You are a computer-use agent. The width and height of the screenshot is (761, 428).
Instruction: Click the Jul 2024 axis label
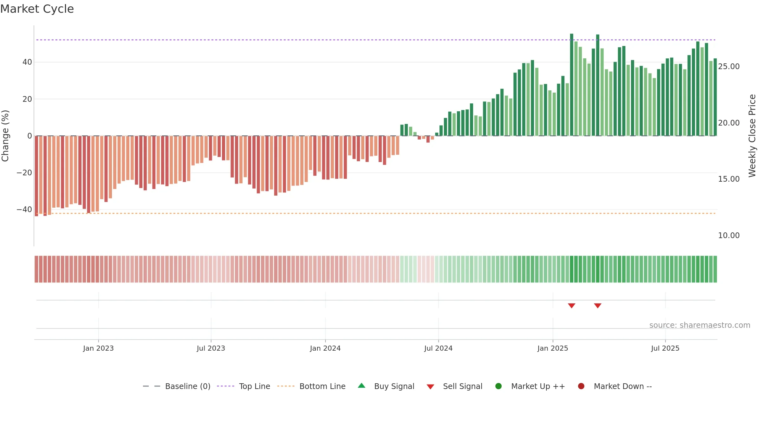pyautogui.click(x=439, y=348)
